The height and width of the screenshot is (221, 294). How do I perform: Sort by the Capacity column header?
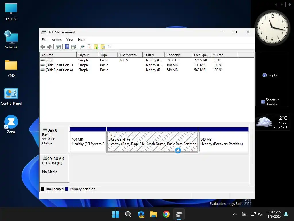[x=179, y=55]
